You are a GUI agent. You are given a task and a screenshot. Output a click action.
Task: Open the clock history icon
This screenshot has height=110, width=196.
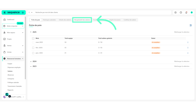[x=181, y=13]
